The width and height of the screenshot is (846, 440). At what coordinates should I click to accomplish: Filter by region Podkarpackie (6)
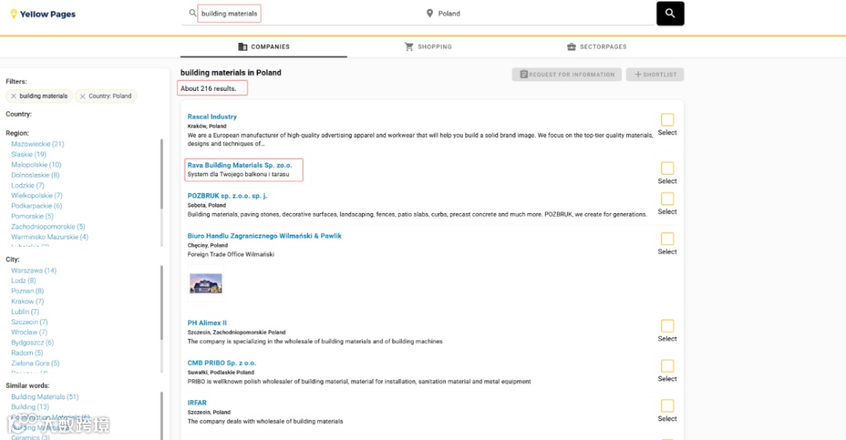(x=37, y=205)
